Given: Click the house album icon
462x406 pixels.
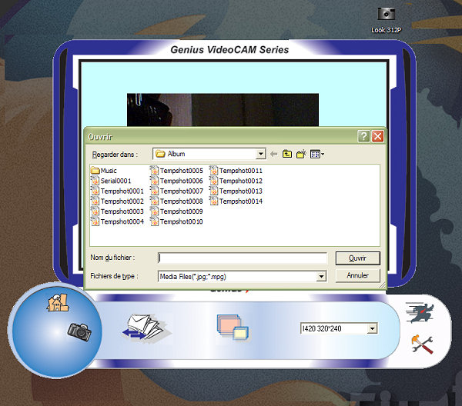Looking at the screenshot, I should coord(57,302).
